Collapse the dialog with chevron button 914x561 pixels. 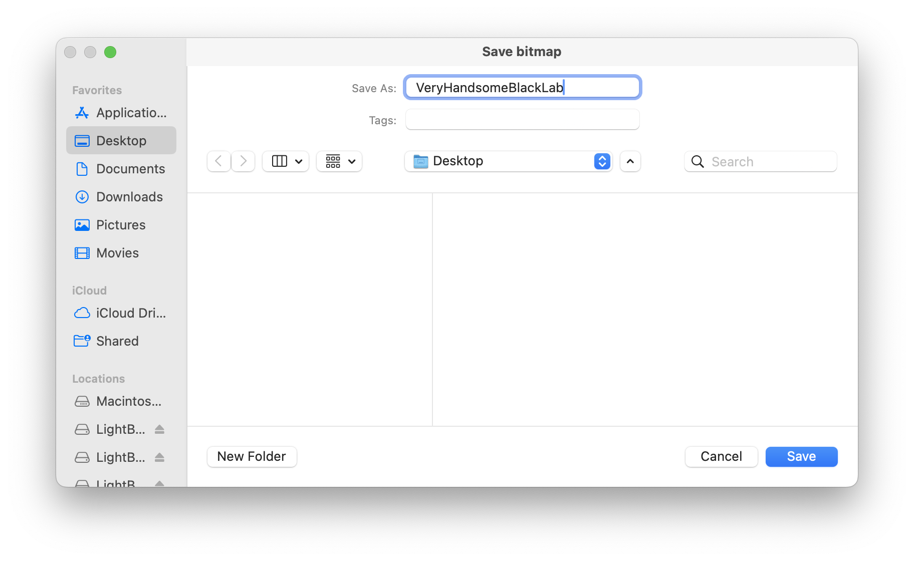coord(630,161)
